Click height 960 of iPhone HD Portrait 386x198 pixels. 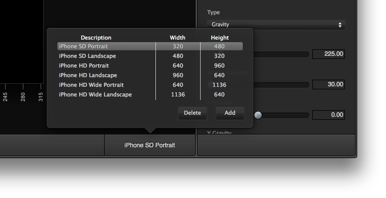tap(219, 65)
